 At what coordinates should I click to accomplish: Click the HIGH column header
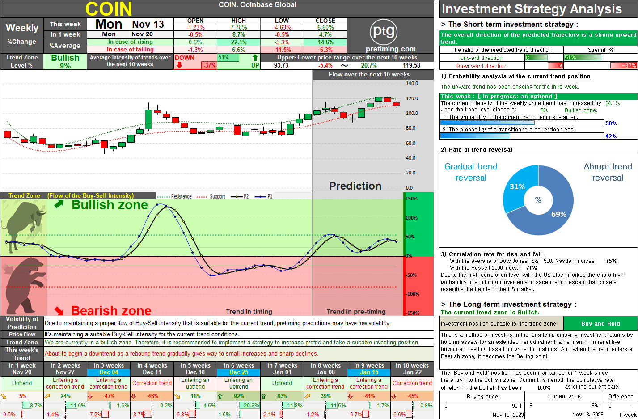(239, 21)
